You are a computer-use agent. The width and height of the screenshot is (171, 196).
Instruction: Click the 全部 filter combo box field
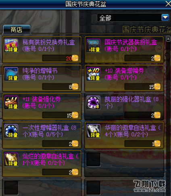pyautogui.click(x=133, y=17)
